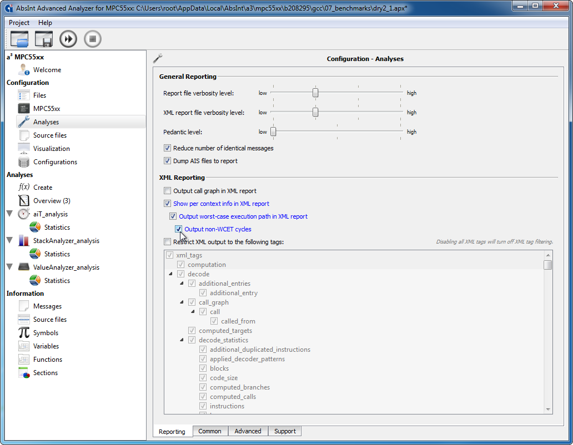Click the Report file verbosity level slider handle
573x445 pixels.
click(x=315, y=93)
